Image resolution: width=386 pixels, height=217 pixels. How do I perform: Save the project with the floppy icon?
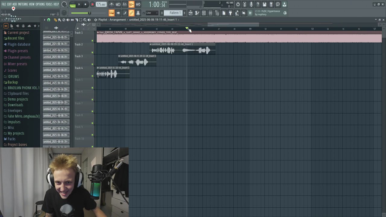pyautogui.click(x=264, y=4)
